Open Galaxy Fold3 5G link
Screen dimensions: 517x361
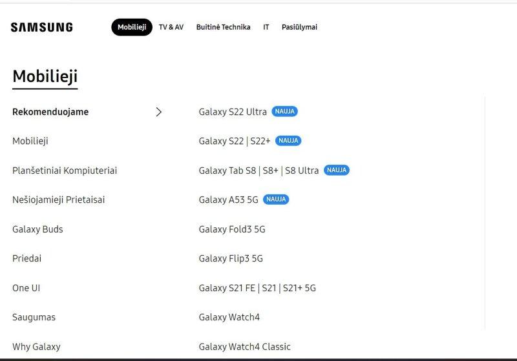click(232, 229)
